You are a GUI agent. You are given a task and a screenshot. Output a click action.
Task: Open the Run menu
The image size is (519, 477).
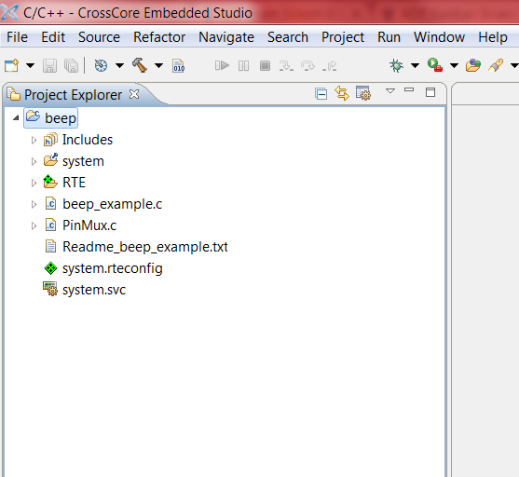point(389,37)
